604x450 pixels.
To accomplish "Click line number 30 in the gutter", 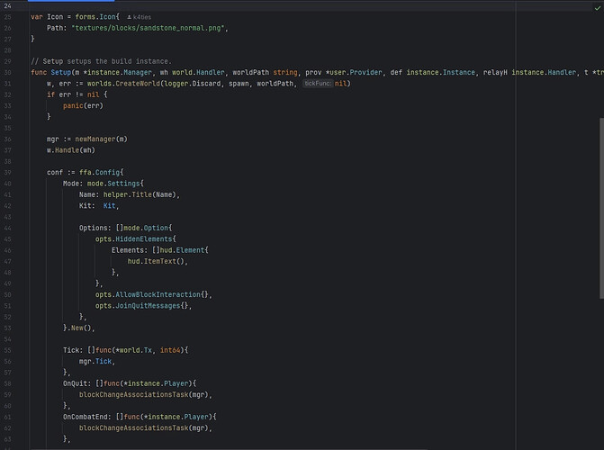I will [8, 72].
